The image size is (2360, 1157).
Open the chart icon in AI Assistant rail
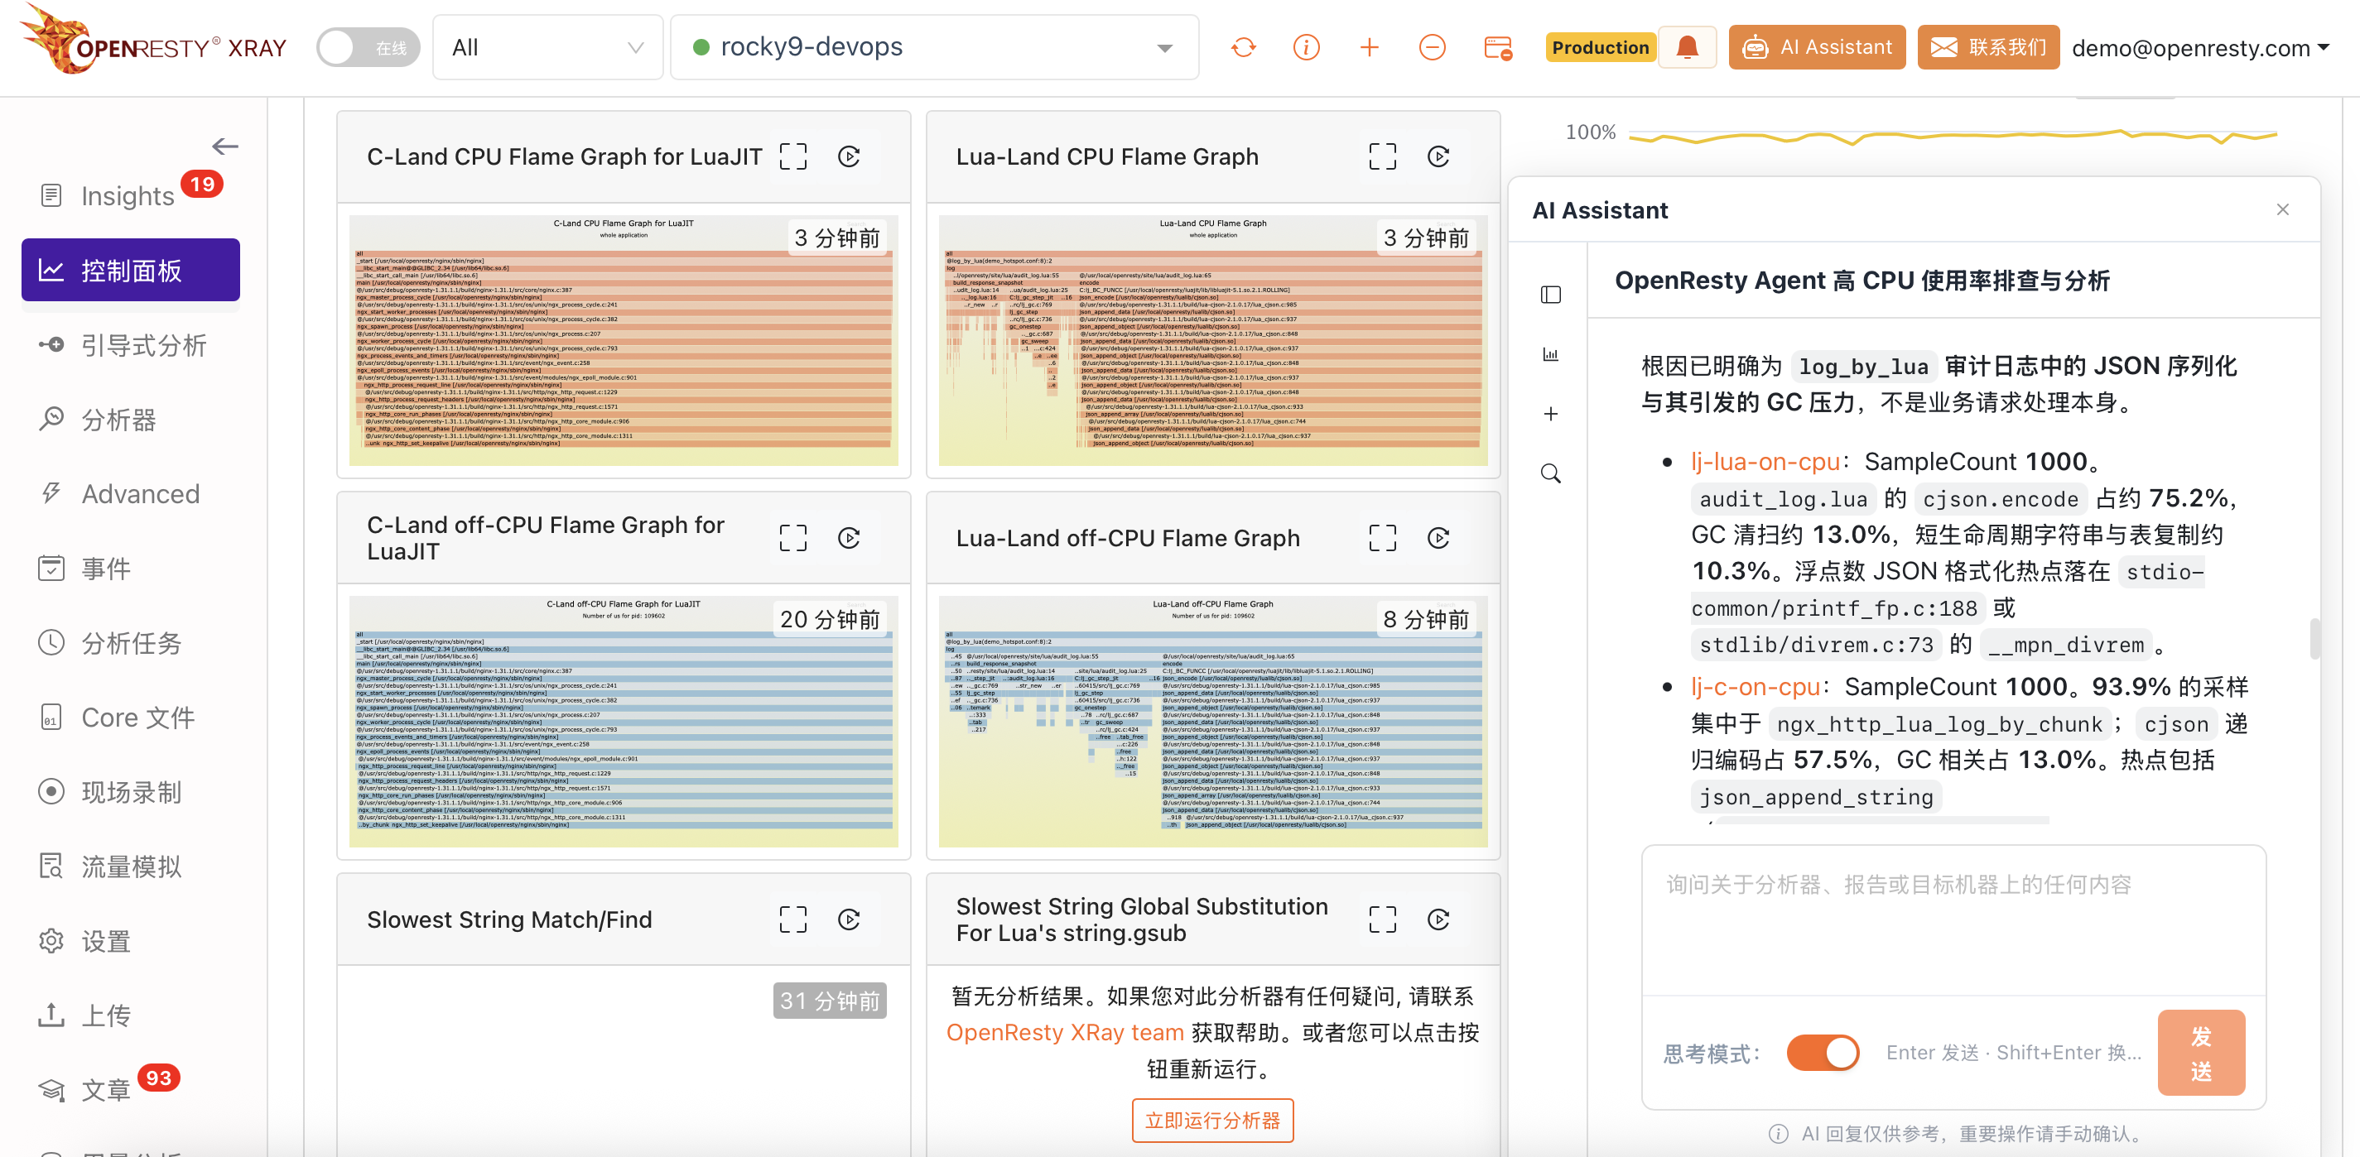click(1550, 354)
